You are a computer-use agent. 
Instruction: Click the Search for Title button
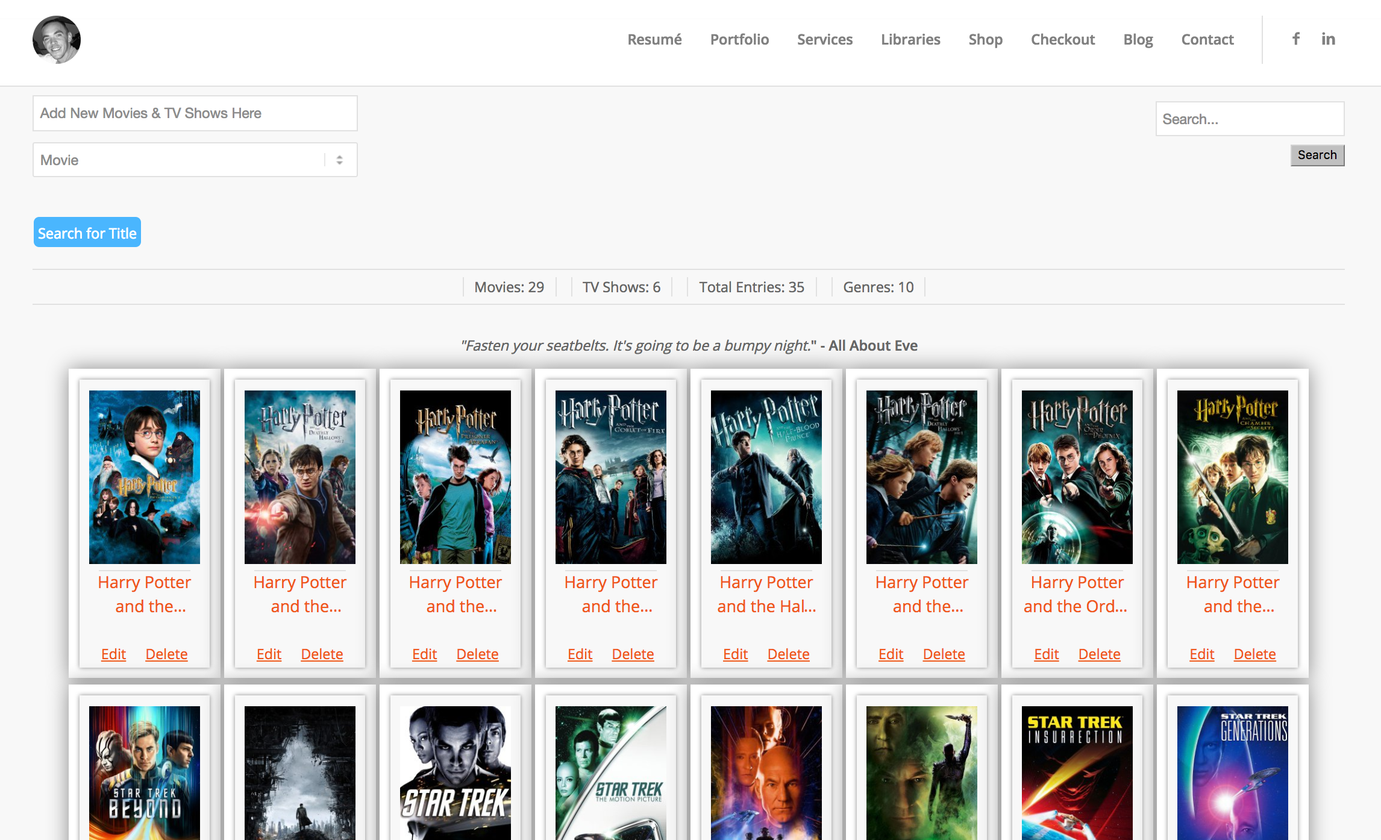click(x=87, y=232)
